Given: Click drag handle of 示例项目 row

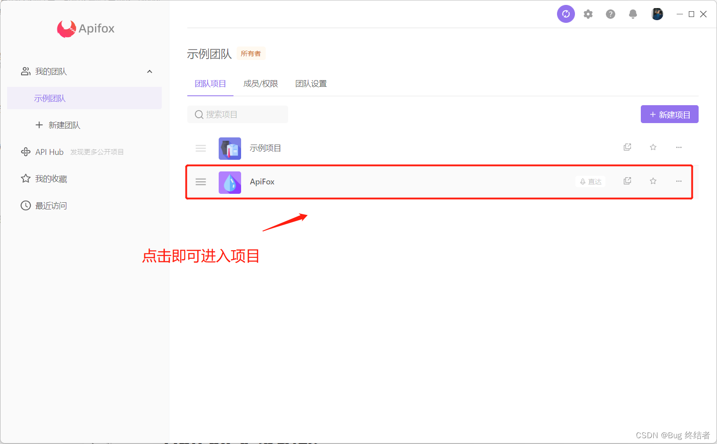Looking at the screenshot, I should click(x=201, y=148).
